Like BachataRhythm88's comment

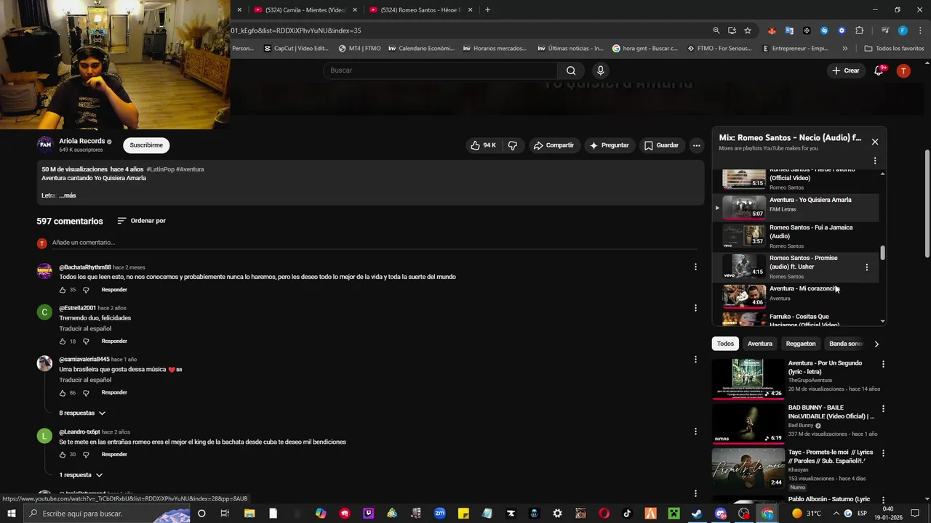pyautogui.click(x=63, y=290)
